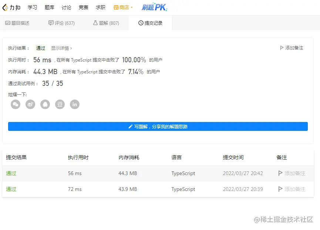Click 添加备注 at top of result card

(x=292, y=48)
